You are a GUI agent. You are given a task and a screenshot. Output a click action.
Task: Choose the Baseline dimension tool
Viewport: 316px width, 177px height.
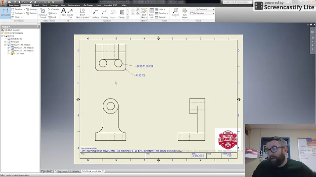click(17, 10)
